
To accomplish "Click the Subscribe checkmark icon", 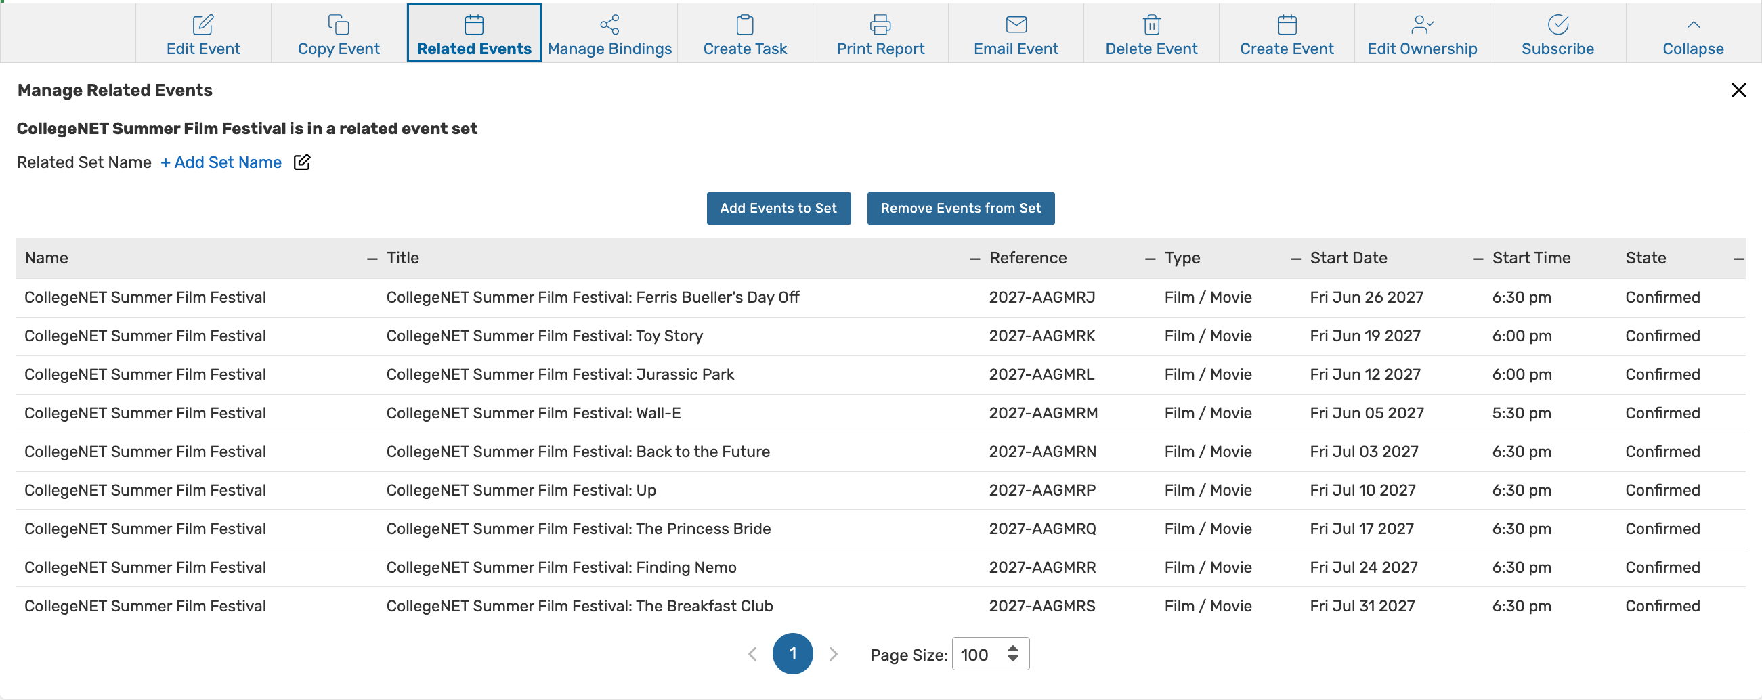I will coord(1558,24).
